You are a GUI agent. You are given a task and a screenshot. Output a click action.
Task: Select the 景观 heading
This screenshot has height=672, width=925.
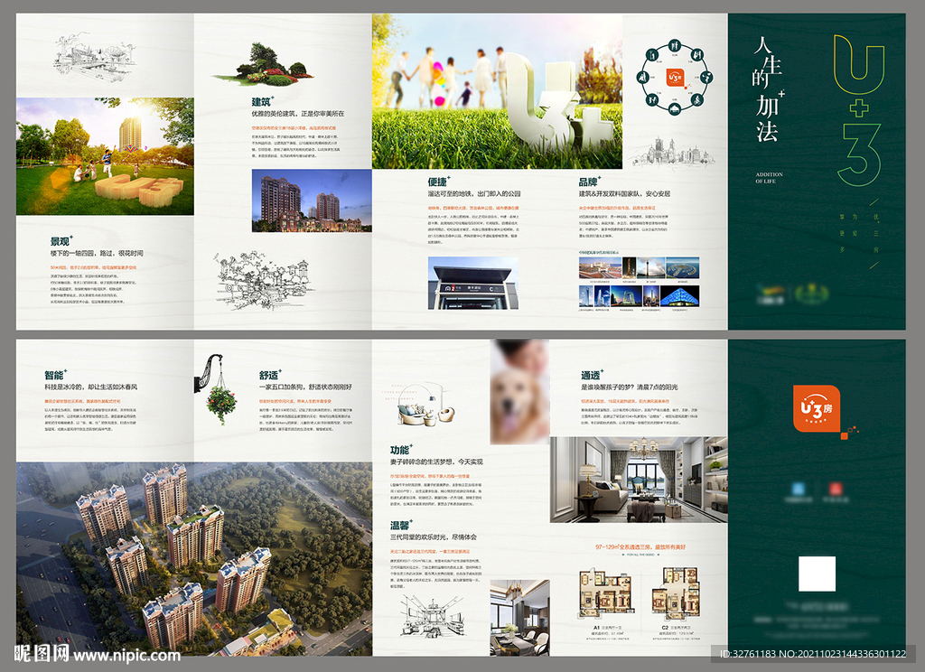coord(61,241)
